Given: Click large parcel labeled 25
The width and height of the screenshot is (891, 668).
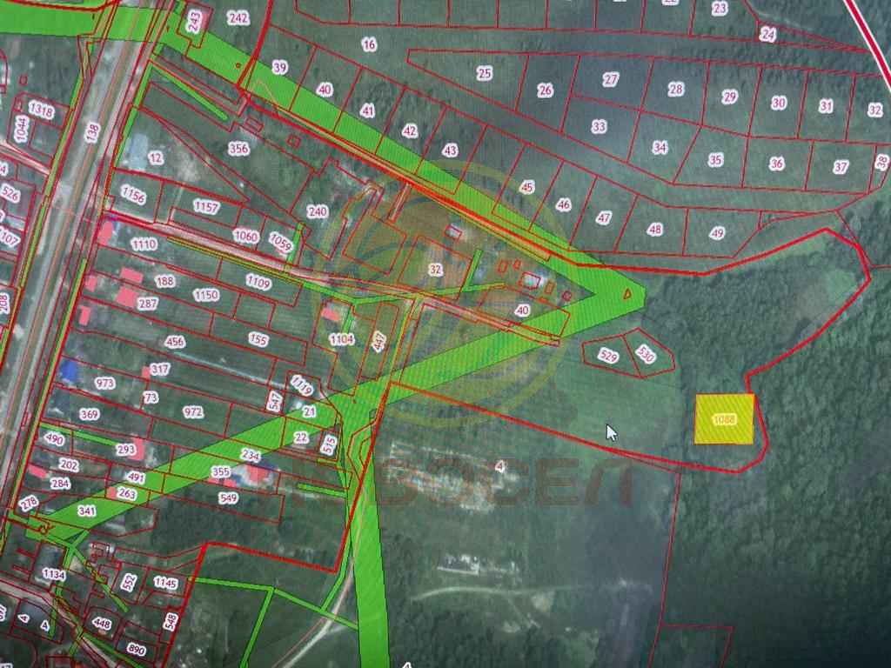Looking at the screenshot, I should (485, 74).
